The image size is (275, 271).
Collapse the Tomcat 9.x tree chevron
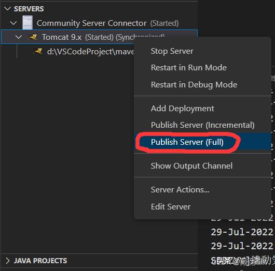coord(19,37)
